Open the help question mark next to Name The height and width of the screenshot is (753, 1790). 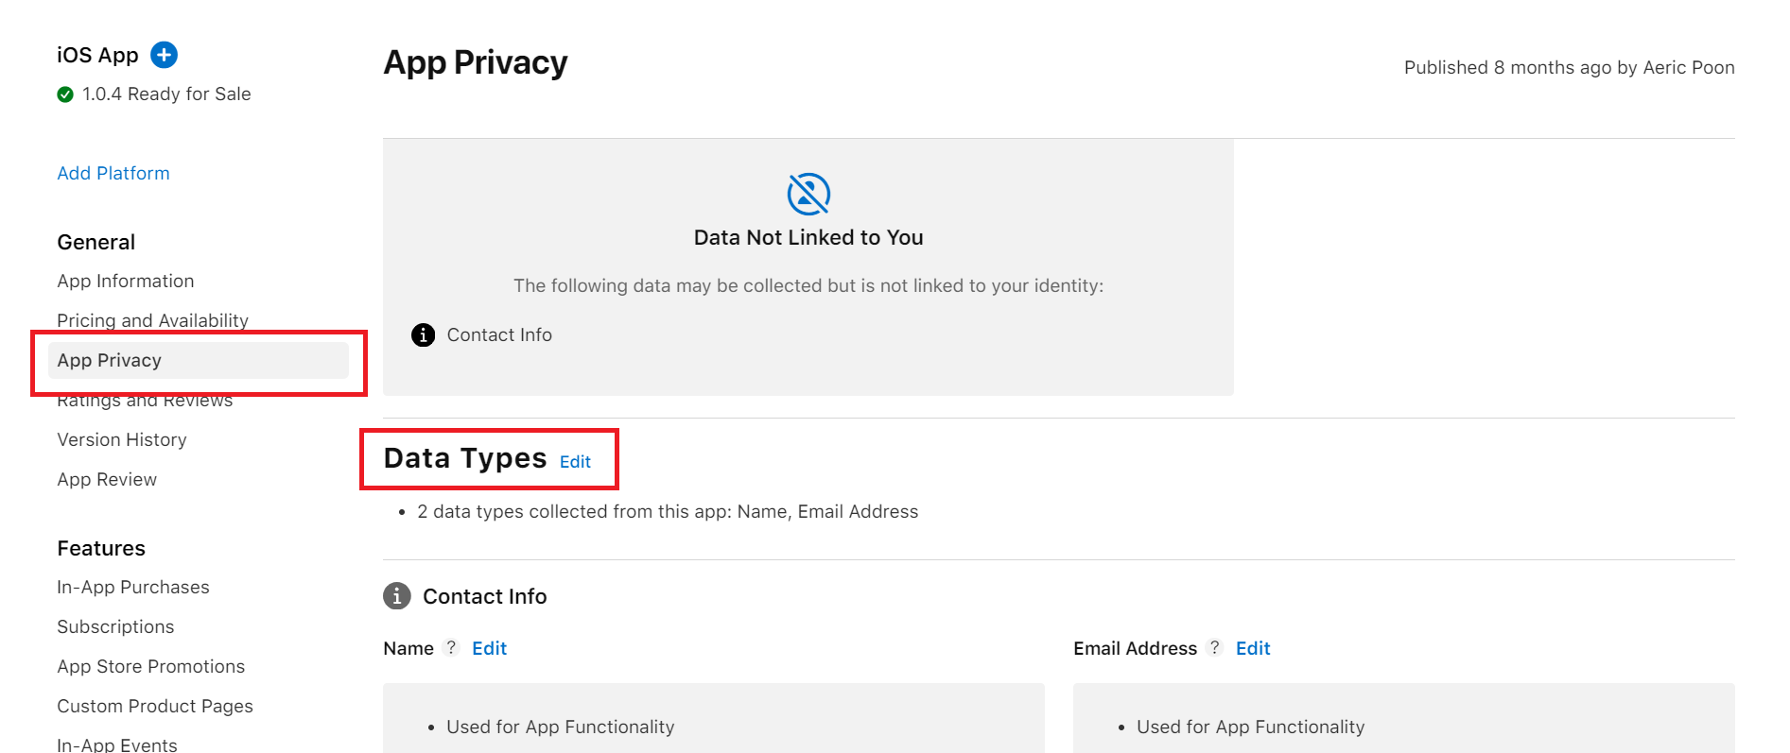(452, 648)
